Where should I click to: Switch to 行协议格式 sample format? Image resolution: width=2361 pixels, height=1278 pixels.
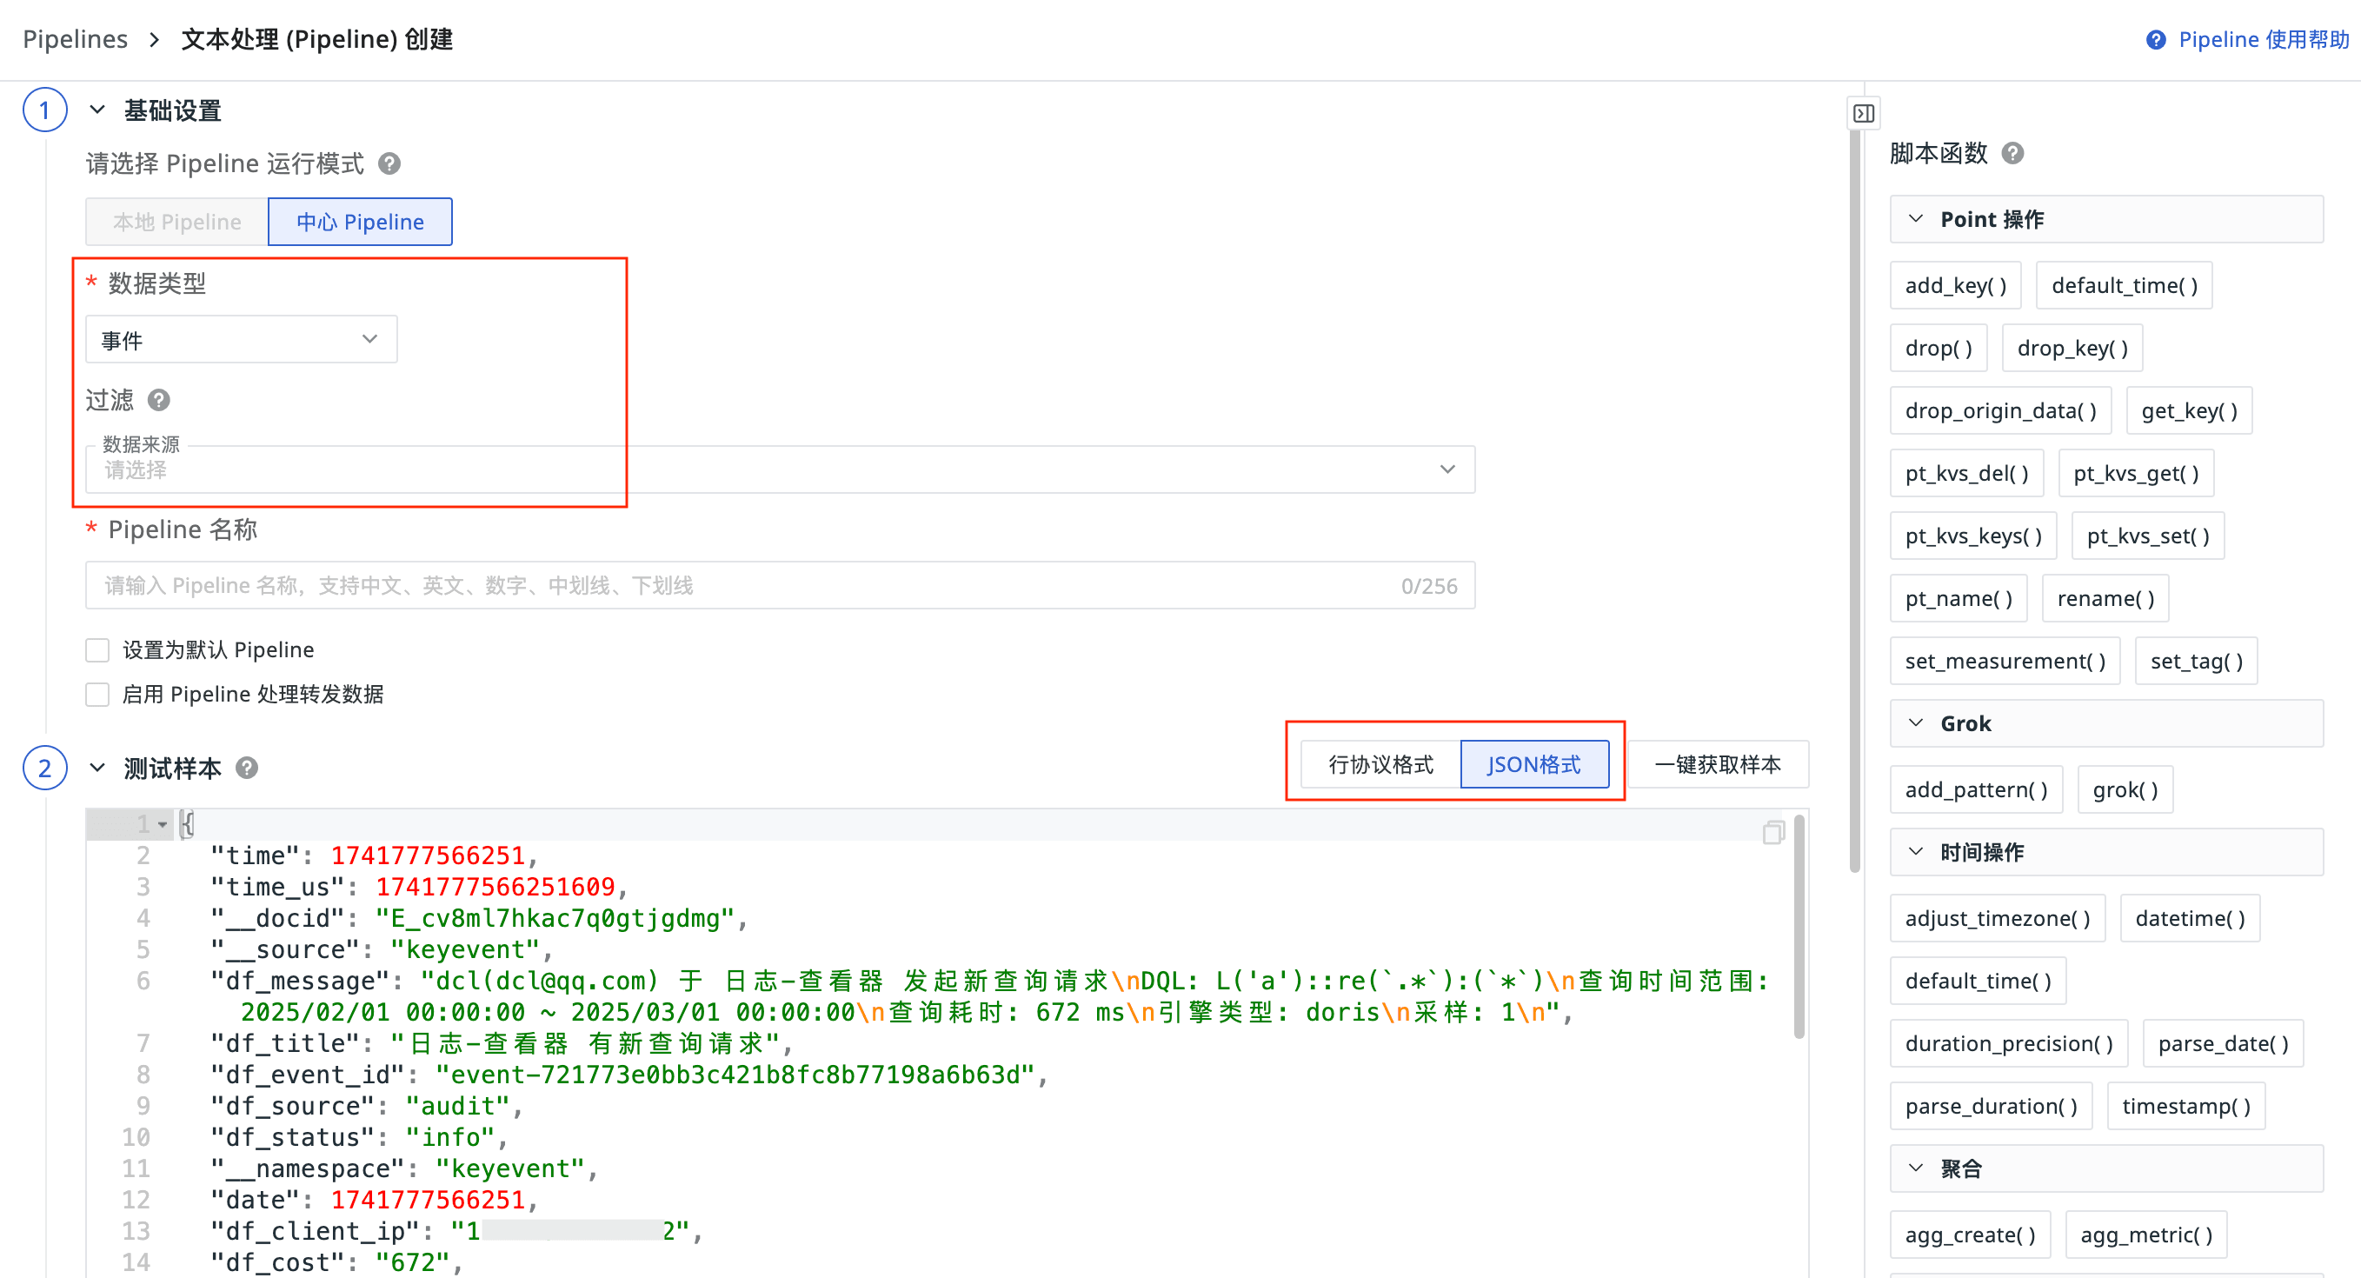tap(1380, 764)
